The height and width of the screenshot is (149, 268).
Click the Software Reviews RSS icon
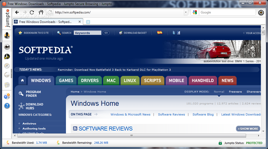pyautogui.click(x=75, y=128)
